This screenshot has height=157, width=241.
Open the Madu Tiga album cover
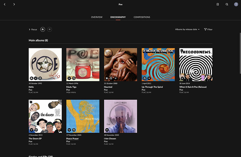tap(83, 64)
